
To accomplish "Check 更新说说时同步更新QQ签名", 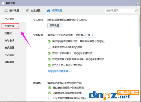I will click(49, 47).
